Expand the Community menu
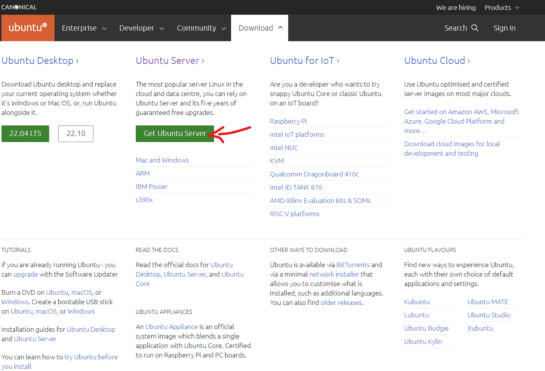 (x=201, y=28)
